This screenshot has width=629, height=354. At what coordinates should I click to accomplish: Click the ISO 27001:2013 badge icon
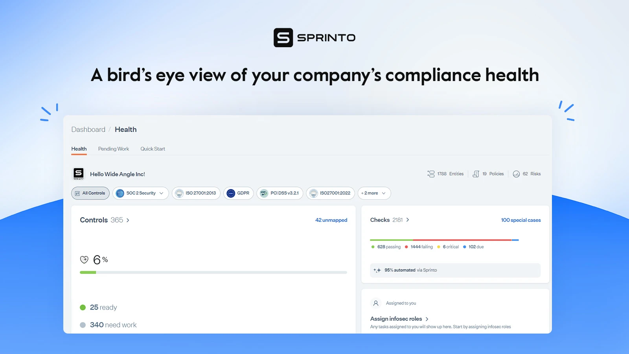[179, 193]
